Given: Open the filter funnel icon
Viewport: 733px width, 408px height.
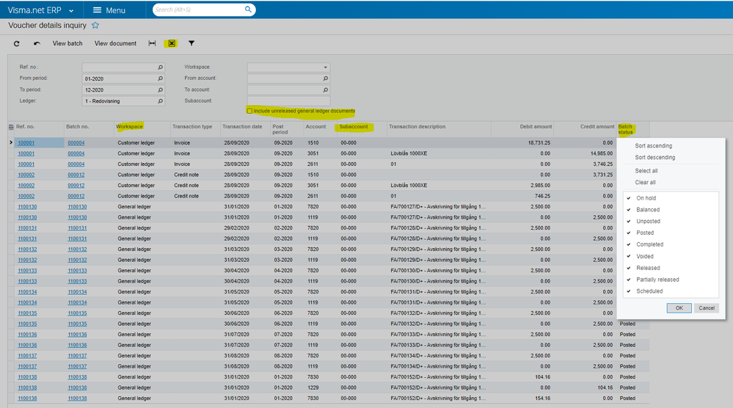Looking at the screenshot, I should [192, 44].
